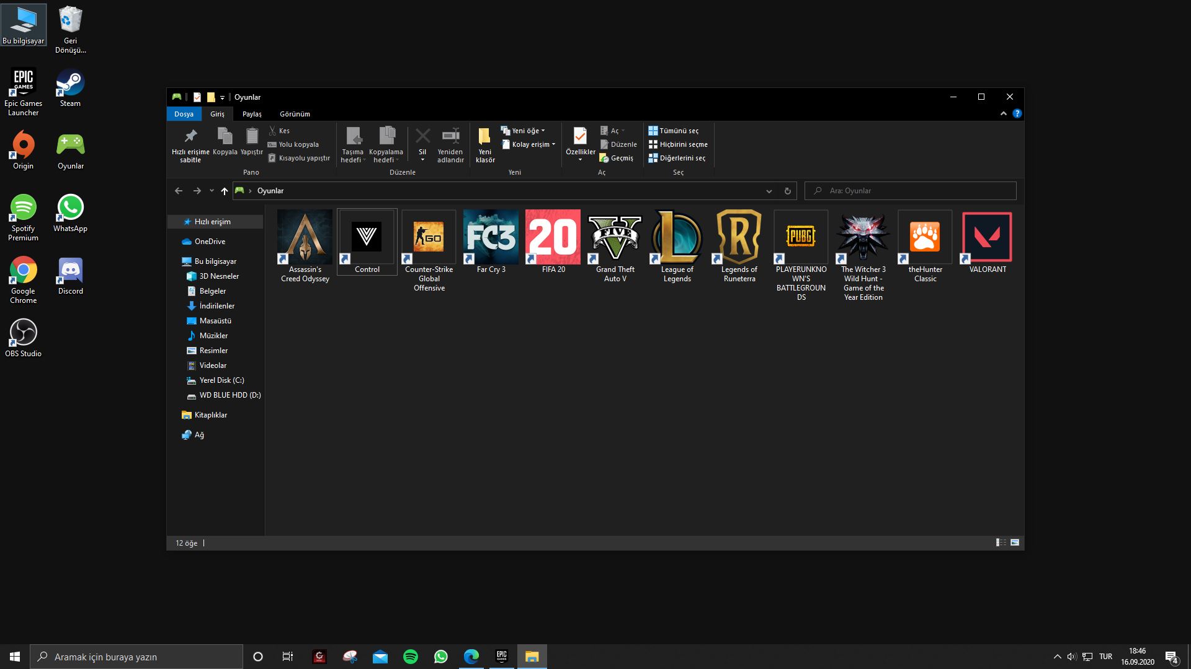Click the Spotify Premium desktop icon
The height and width of the screenshot is (669, 1191).
(23, 217)
